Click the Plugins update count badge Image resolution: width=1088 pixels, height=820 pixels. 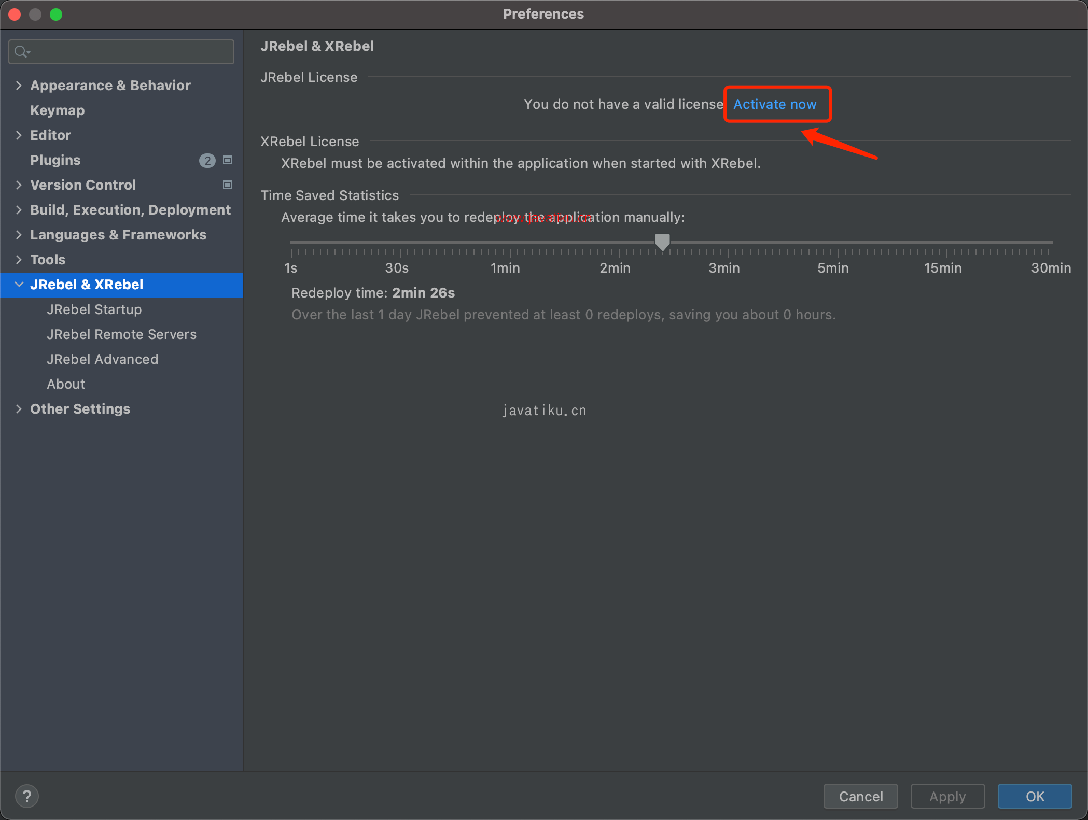[207, 160]
